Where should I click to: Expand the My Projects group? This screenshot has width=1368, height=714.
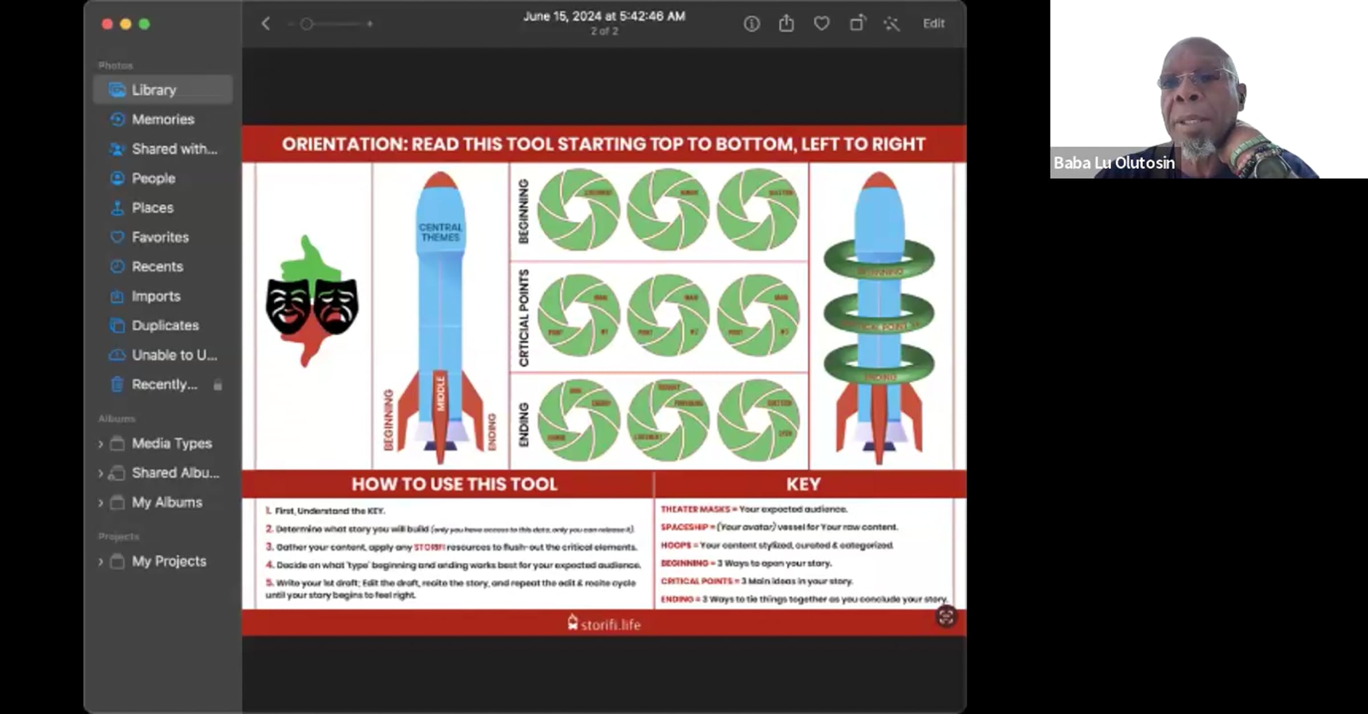(101, 562)
